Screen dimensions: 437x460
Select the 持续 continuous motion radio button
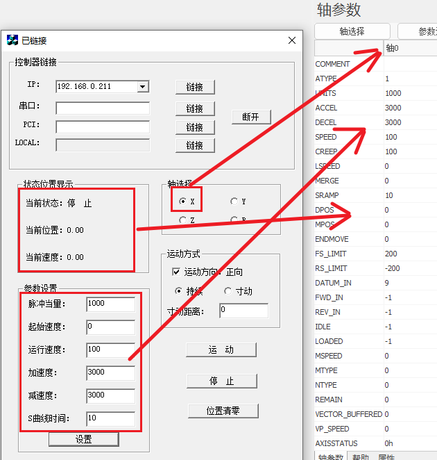178,290
